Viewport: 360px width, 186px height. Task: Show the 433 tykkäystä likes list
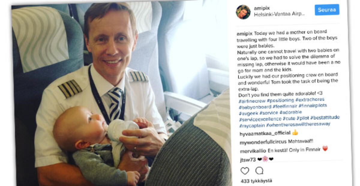pos(256,181)
